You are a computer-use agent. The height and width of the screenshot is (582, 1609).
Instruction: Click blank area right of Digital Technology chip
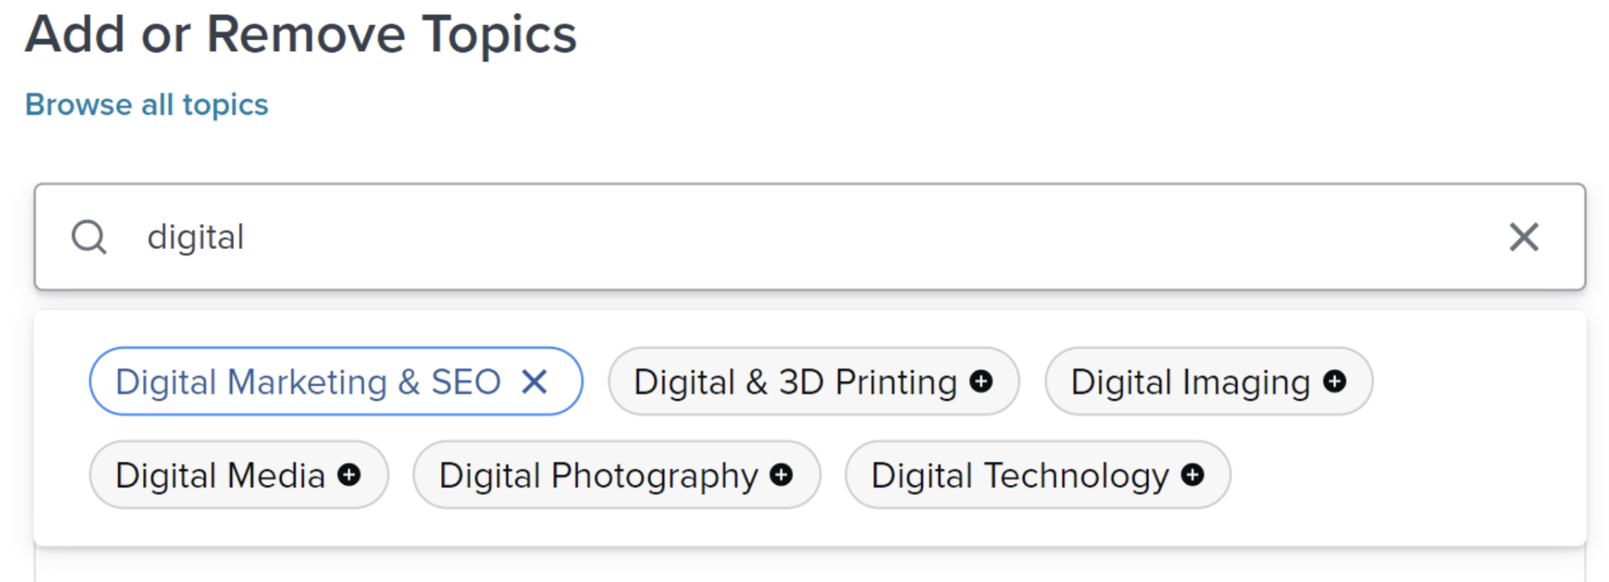point(1400,475)
